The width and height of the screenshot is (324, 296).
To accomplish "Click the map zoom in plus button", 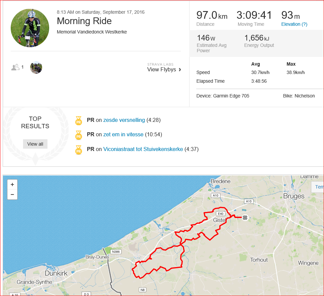I will point(12,184).
